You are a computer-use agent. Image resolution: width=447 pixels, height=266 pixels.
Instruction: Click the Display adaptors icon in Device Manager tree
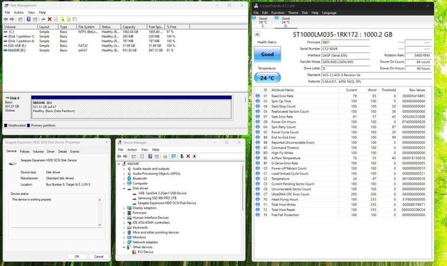pyautogui.click(x=129, y=208)
